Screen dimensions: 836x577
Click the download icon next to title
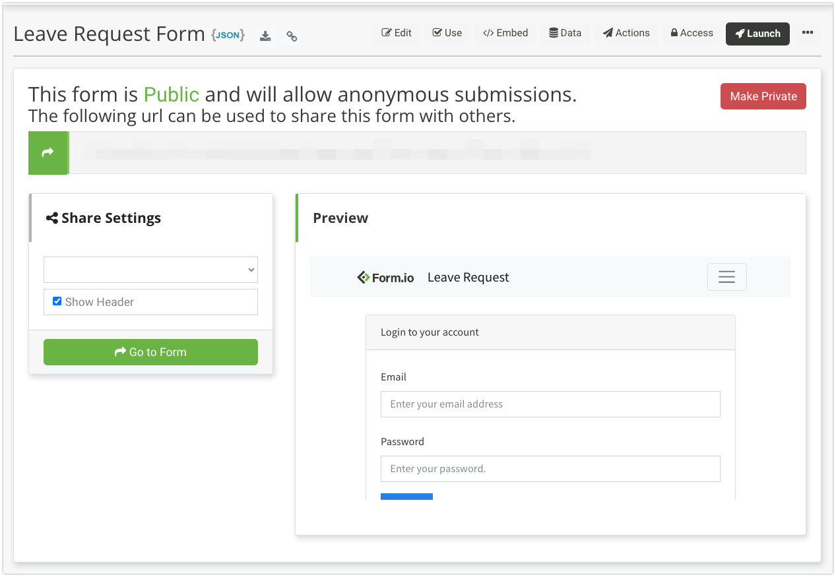click(x=265, y=36)
